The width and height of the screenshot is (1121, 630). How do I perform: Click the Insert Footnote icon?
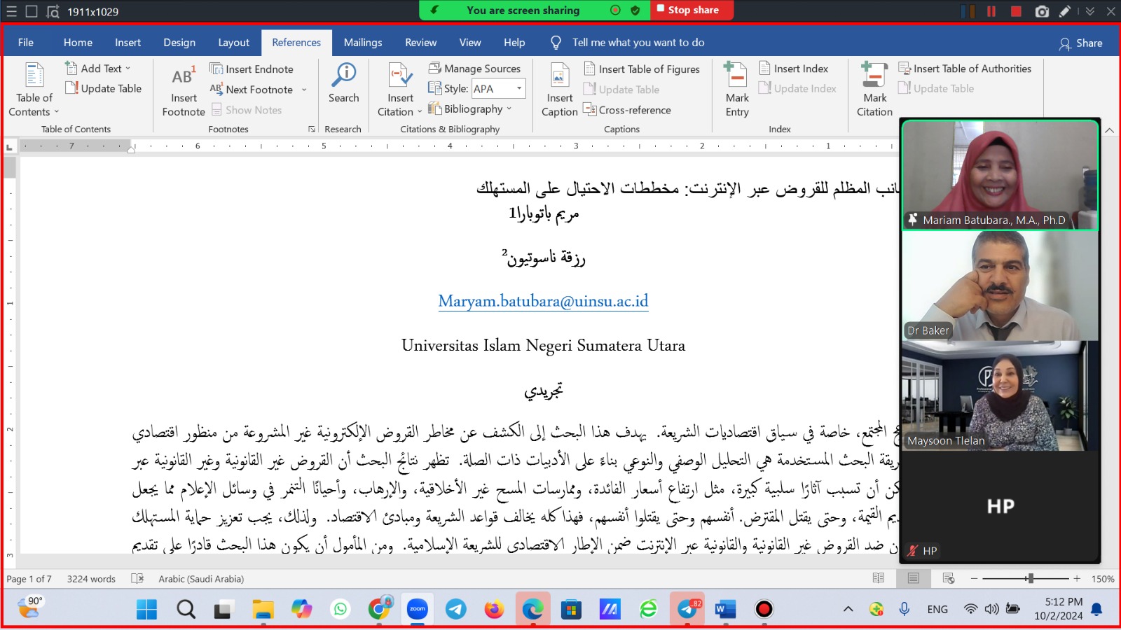(183, 77)
